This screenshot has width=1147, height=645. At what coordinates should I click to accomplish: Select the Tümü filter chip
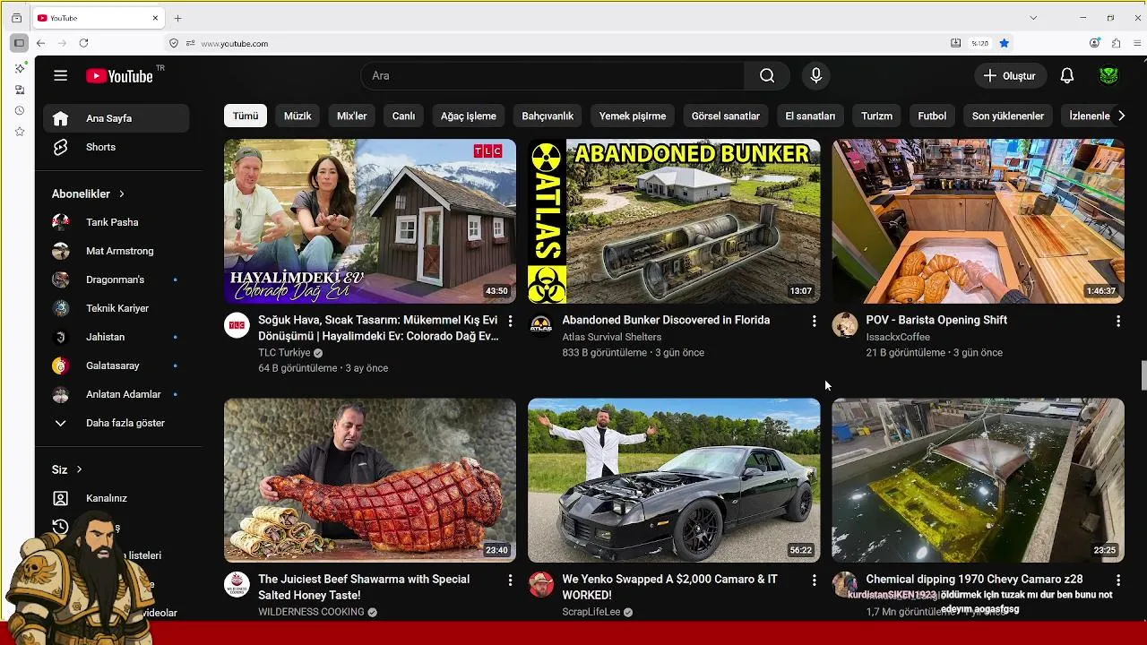(246, 116)
